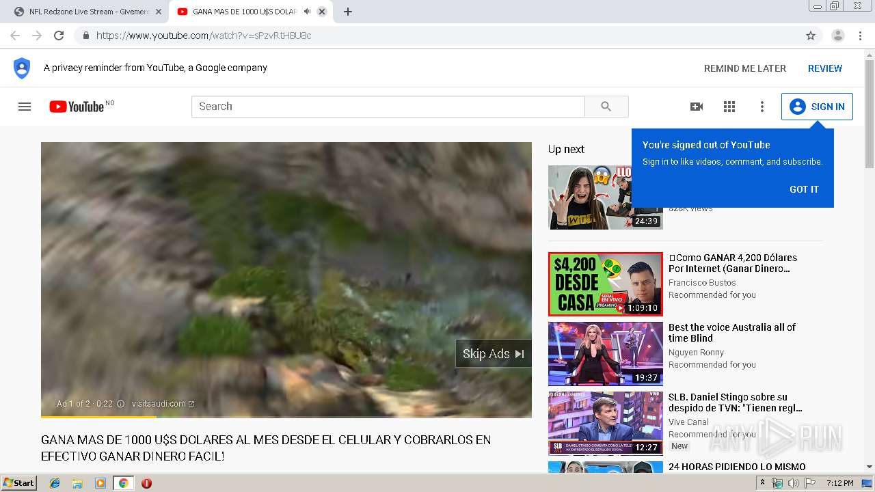Open the 12:27 Daniel Stingo thumbnail
This screenshot has height=492, width=875.
coord(606,424)
